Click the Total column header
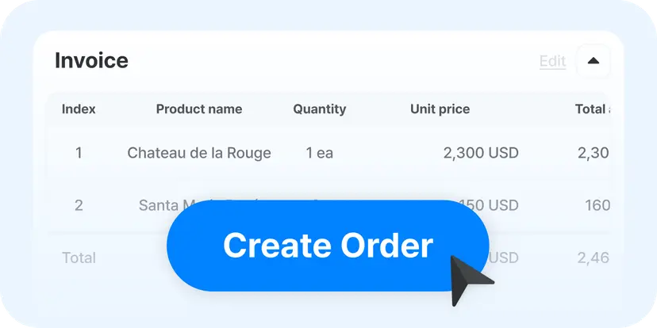Image resolution: width=657 pixels, height=328 pixels. point(592,109)
